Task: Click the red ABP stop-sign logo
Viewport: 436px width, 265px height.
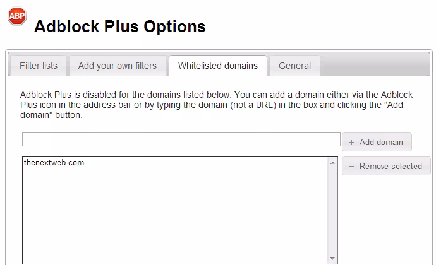Action: 17,16
